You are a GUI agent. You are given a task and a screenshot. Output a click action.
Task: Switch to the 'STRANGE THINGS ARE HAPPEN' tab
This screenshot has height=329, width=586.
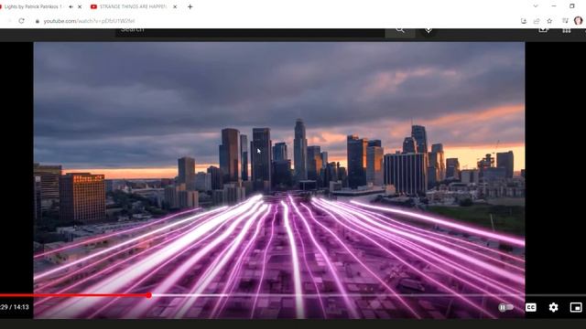[133, 6]
